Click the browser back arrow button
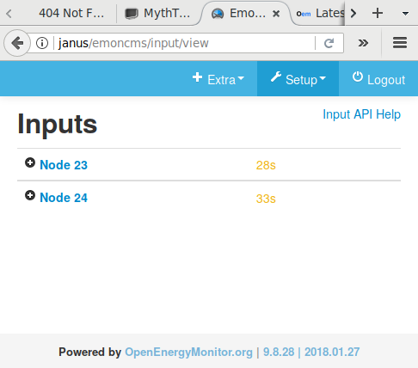 click(17, 43)
